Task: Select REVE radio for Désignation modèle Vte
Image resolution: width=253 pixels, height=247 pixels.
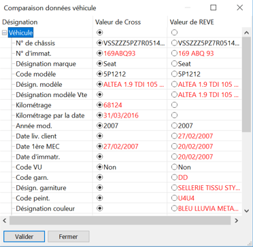Action: (174, 95)
